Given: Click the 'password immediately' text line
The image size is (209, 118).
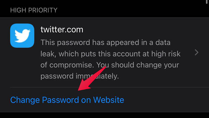Looking at the screenshot, I should (x=80, y=76).
